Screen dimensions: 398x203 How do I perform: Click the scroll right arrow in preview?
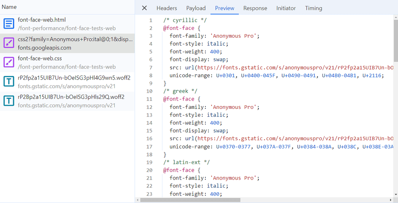(x=391, y=200)
